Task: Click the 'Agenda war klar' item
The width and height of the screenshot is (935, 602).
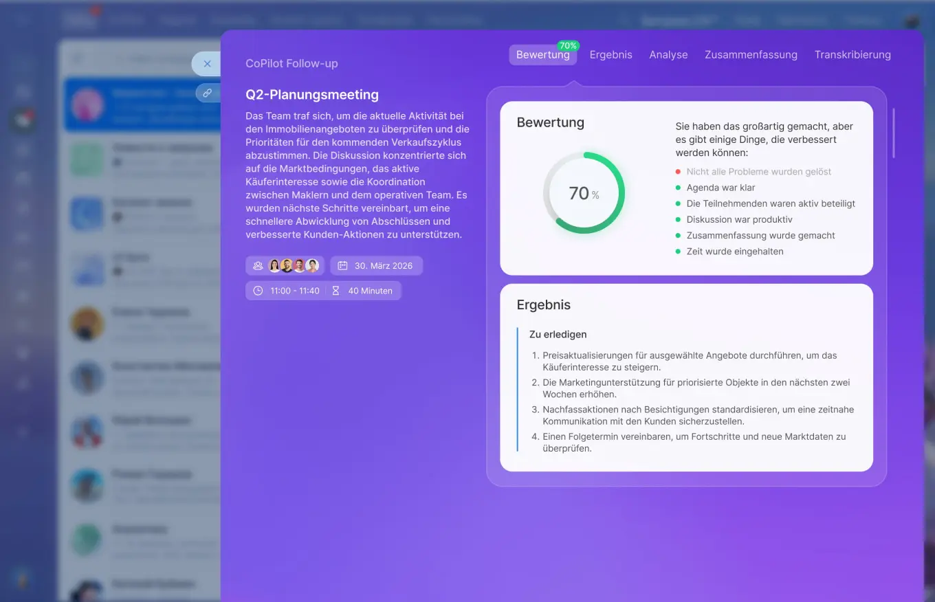Action: pyautogui.click(x=720, y=188)
